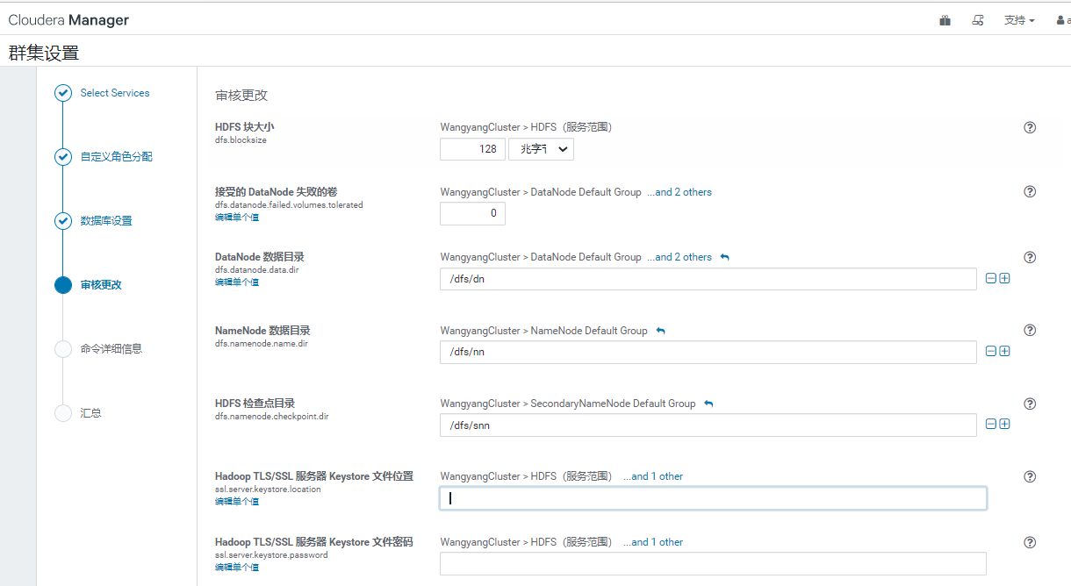Click DataNode failed volumes tolerated field

(472, 213)
